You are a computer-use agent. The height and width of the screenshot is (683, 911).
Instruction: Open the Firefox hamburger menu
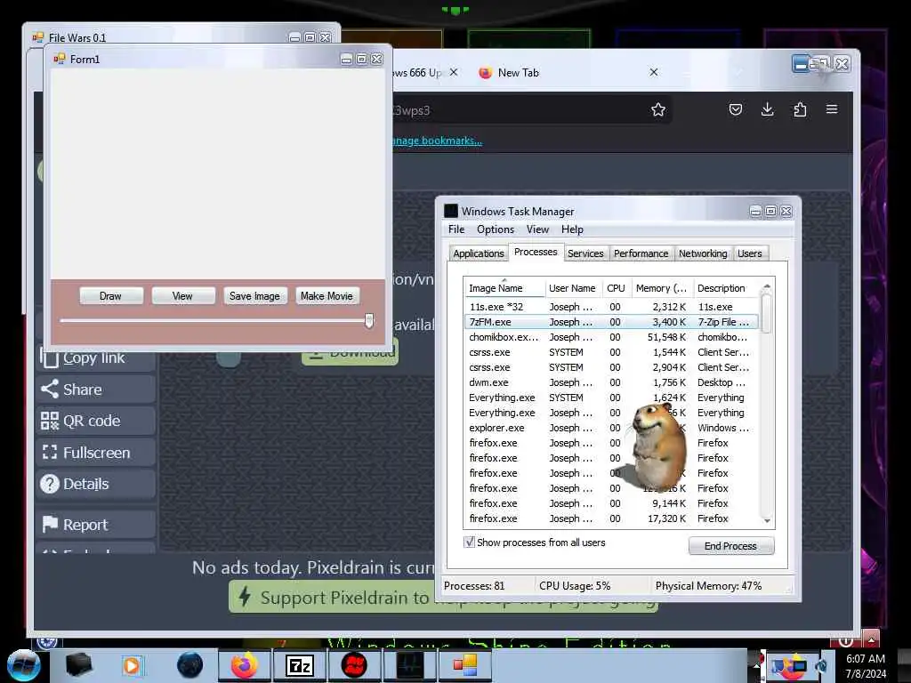tap(832, 109)
